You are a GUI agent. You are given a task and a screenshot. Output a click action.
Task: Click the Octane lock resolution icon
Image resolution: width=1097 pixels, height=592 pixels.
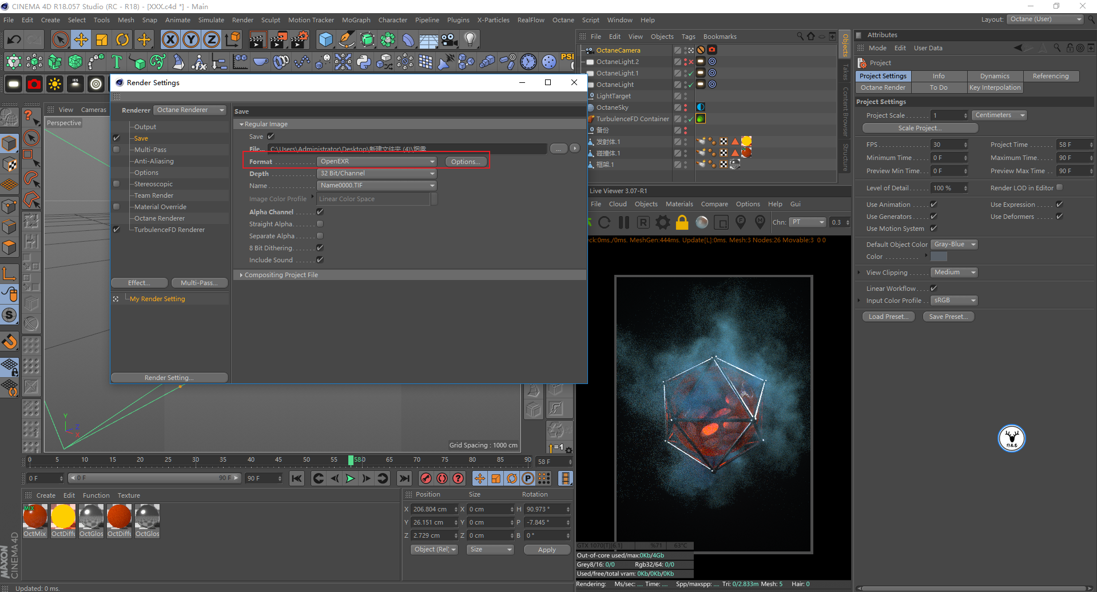(x=682, y=222)
